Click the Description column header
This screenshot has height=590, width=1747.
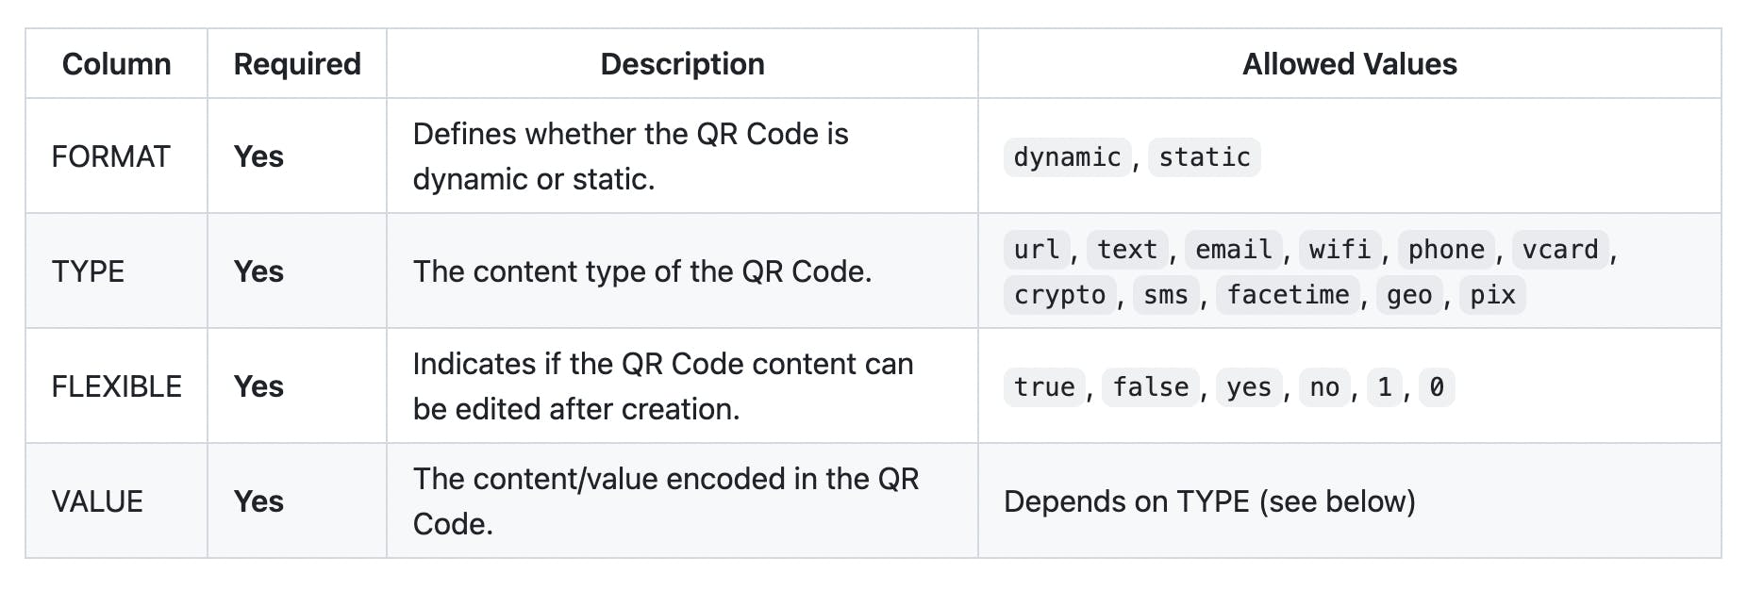[682, 64]
